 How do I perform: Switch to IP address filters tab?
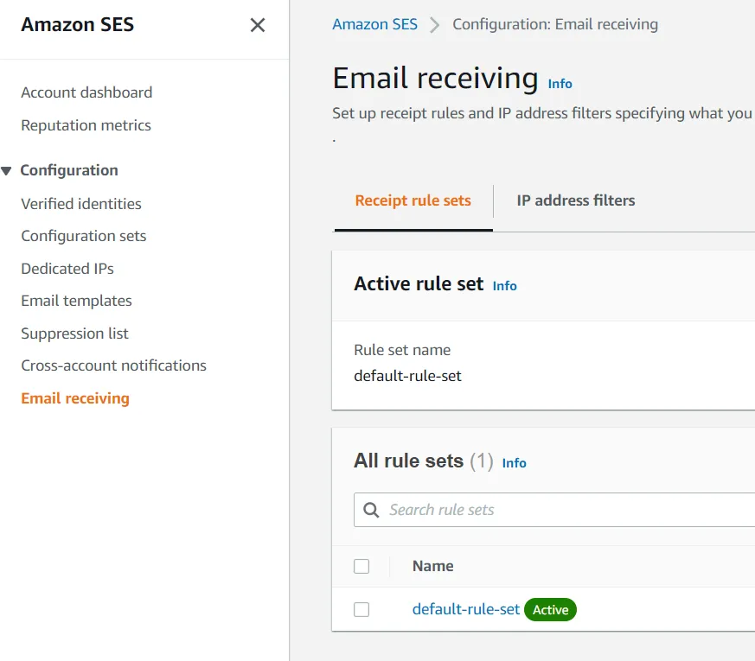pyautogui.click(x=575, y=200)
